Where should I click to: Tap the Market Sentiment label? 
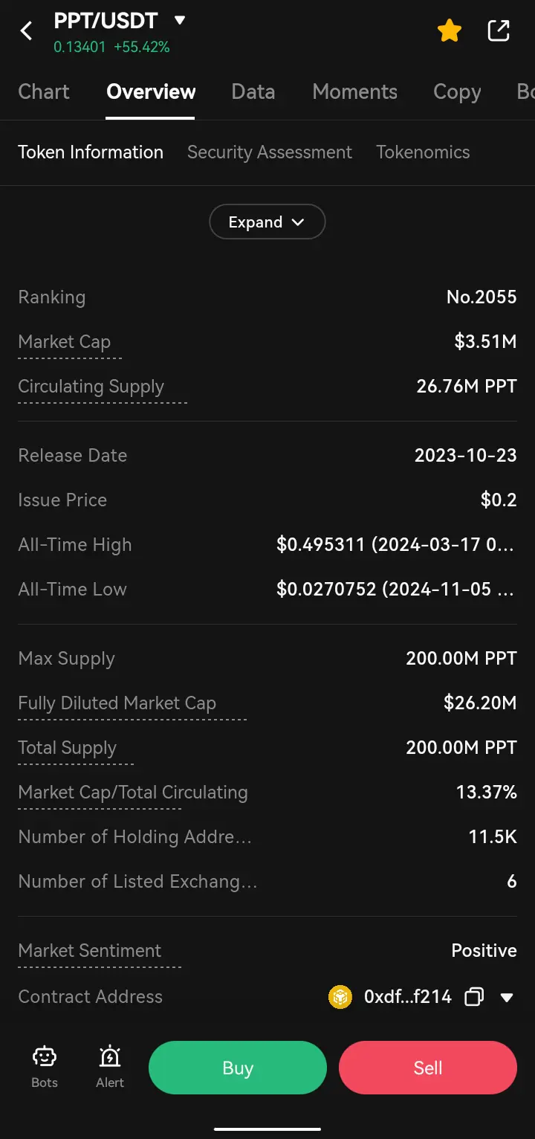pyautogui.click(x=90, y=951)
